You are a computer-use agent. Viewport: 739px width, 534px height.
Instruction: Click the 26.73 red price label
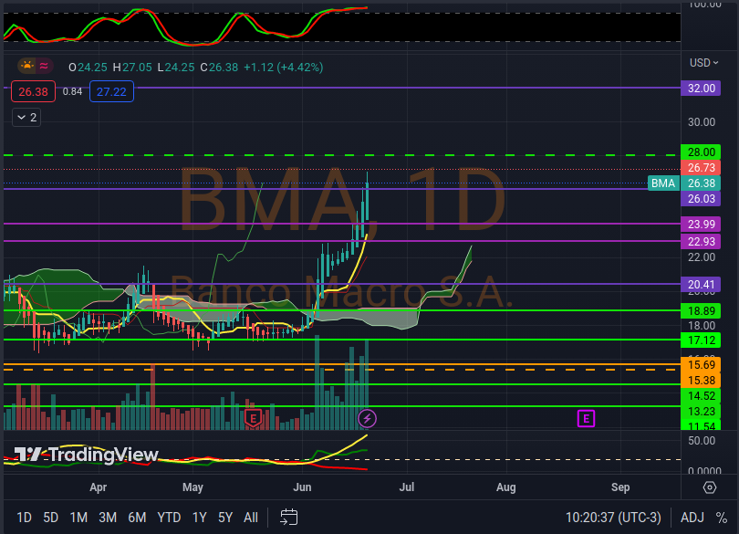coord(701,168)
